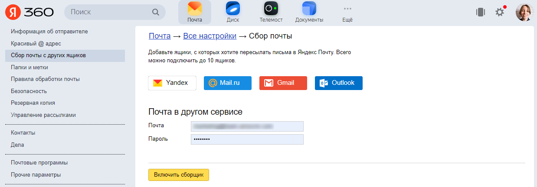The image size is (537, 187).
Task: Click the Почта email input field
Action: [247, 126]
